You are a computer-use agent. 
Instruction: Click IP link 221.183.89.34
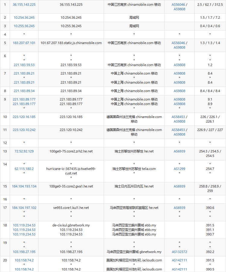(x=24, y=91)
